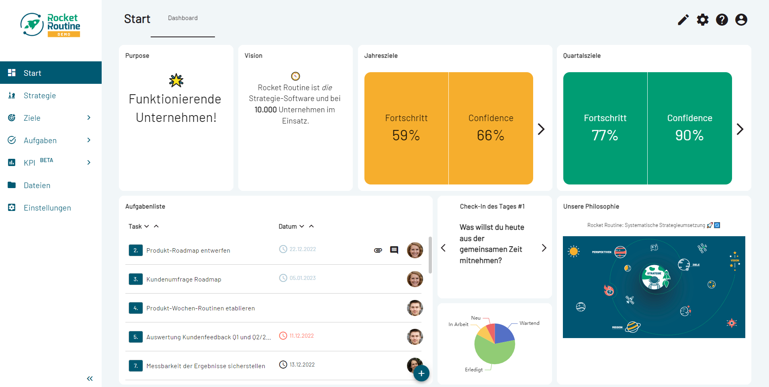Open task Produkt-Wochen-Routinen etablieren
The image size is (769, 387).
click(x=200, y=308)
